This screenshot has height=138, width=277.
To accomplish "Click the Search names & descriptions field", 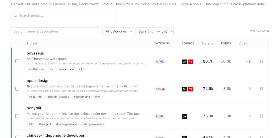I will [55, 31].
